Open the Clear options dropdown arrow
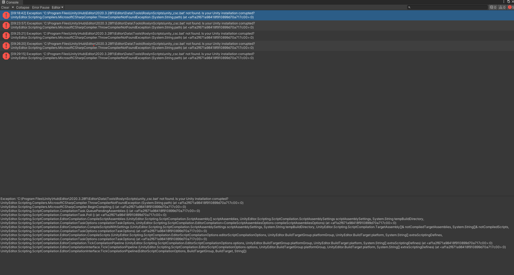514x275 pixels. click(13, 8)
